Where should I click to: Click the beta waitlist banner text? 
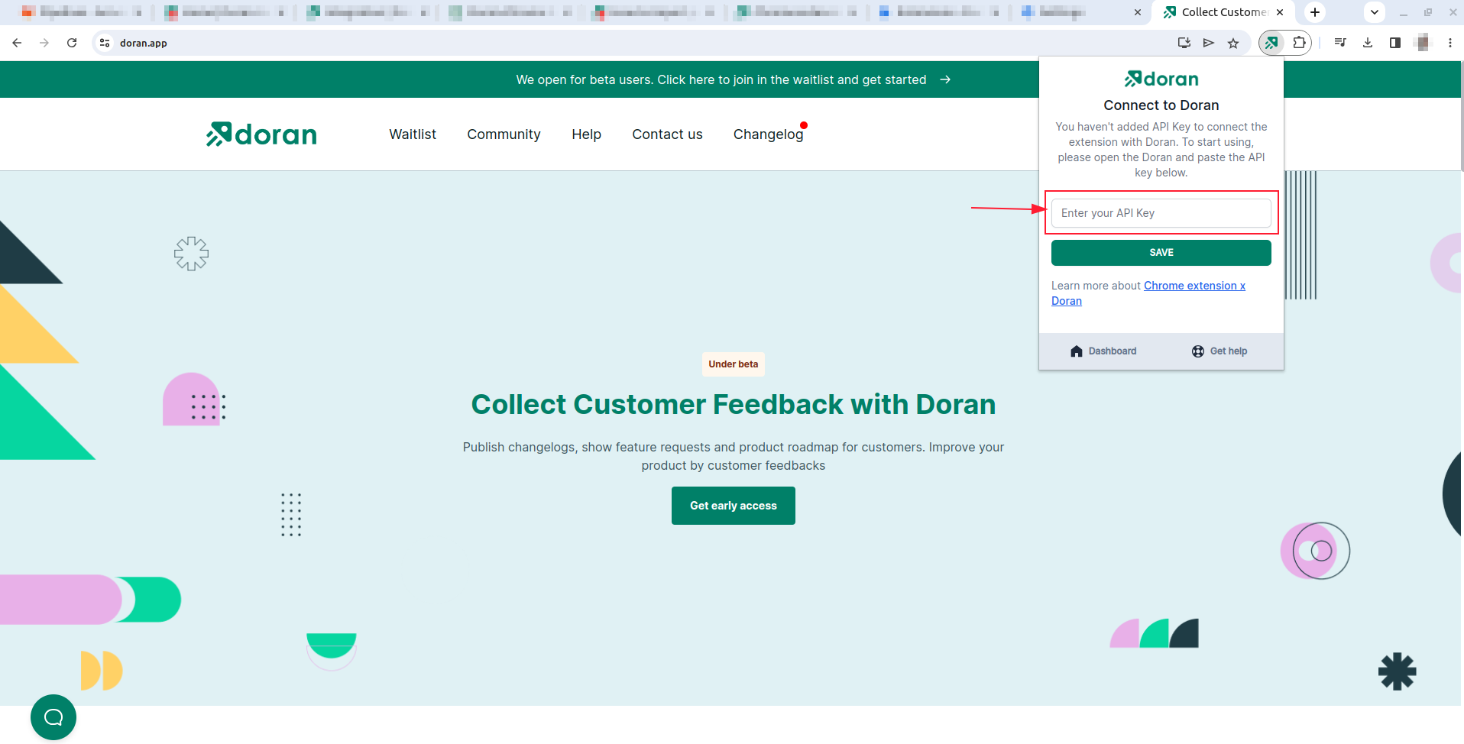click(x=721, y=79)
